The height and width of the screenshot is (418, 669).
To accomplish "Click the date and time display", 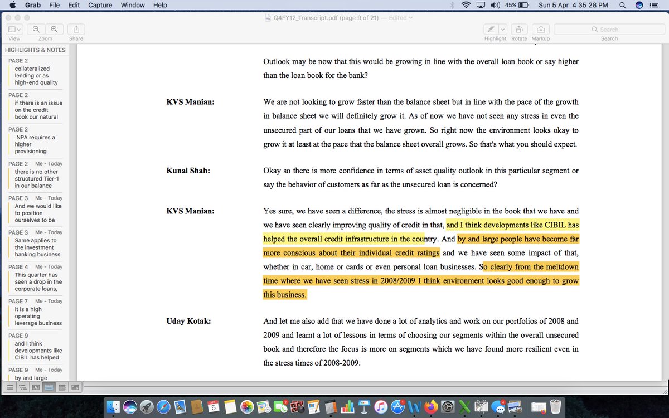I will 573,5.
